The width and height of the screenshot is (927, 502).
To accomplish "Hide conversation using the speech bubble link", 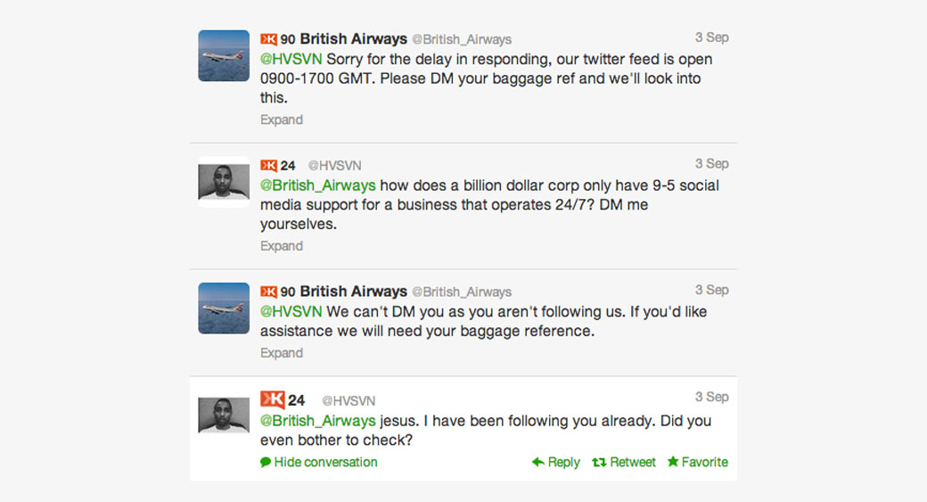I will pyautogui.click(x=318, y=462).
